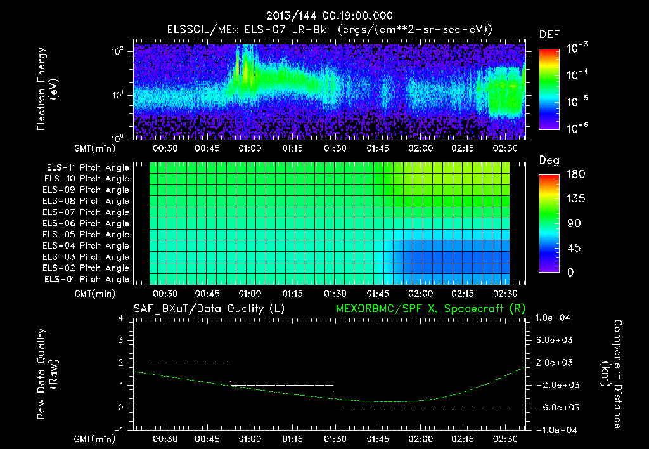
Task: Select the ELS-05 Pitch Angle row label
Action: 86,235
